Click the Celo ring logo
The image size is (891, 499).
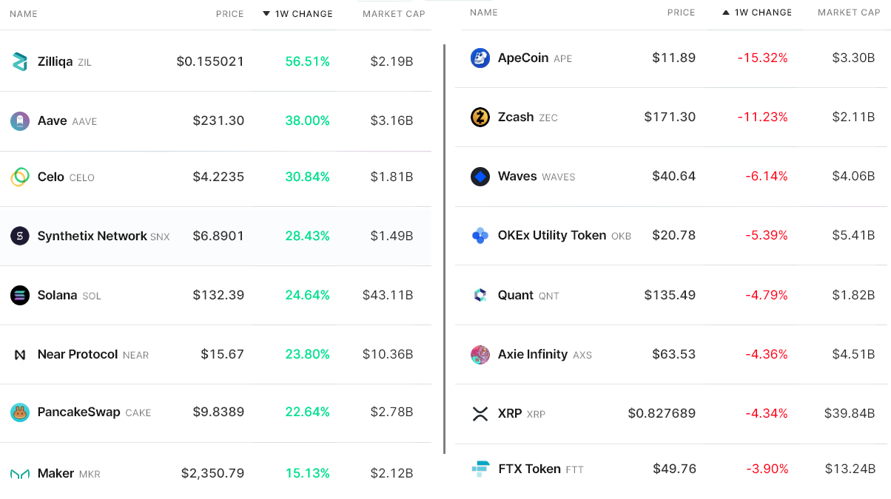[x=20, y=177]
